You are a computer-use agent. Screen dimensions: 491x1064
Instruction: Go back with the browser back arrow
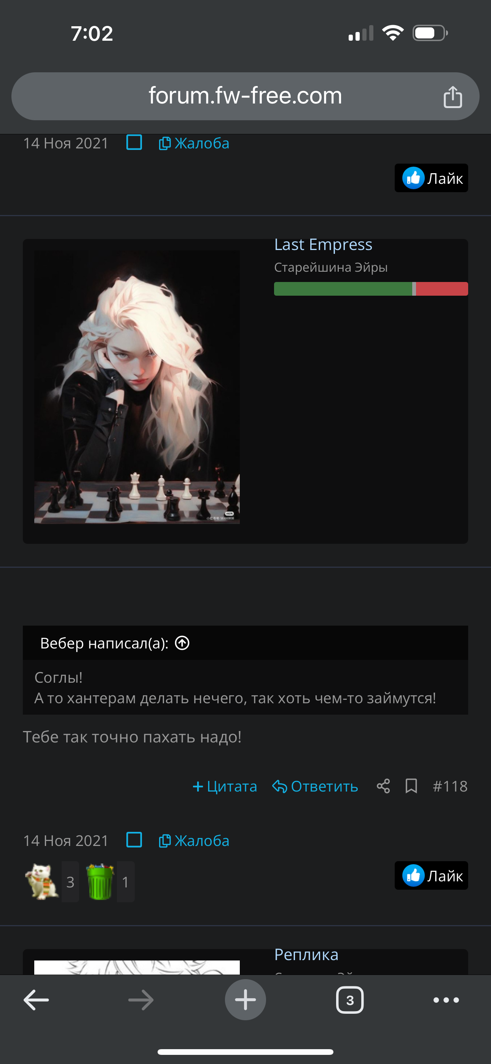37,1000
